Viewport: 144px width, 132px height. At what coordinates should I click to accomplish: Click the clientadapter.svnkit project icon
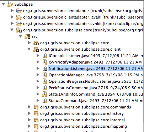[x=19, y=24]
